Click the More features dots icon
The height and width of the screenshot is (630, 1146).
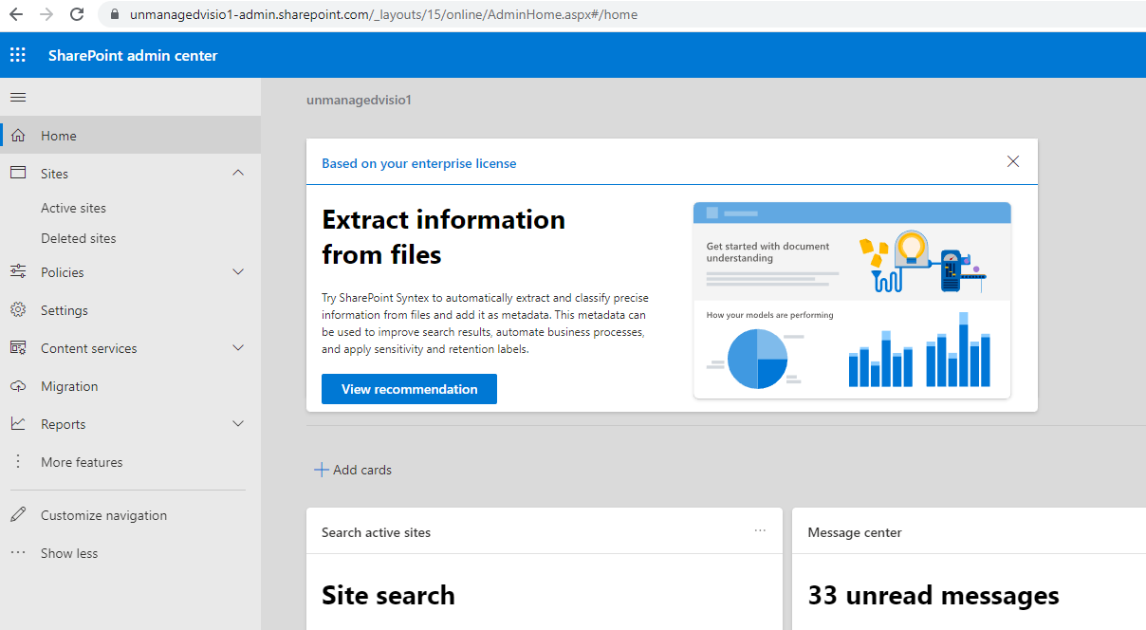pos(18,462)
